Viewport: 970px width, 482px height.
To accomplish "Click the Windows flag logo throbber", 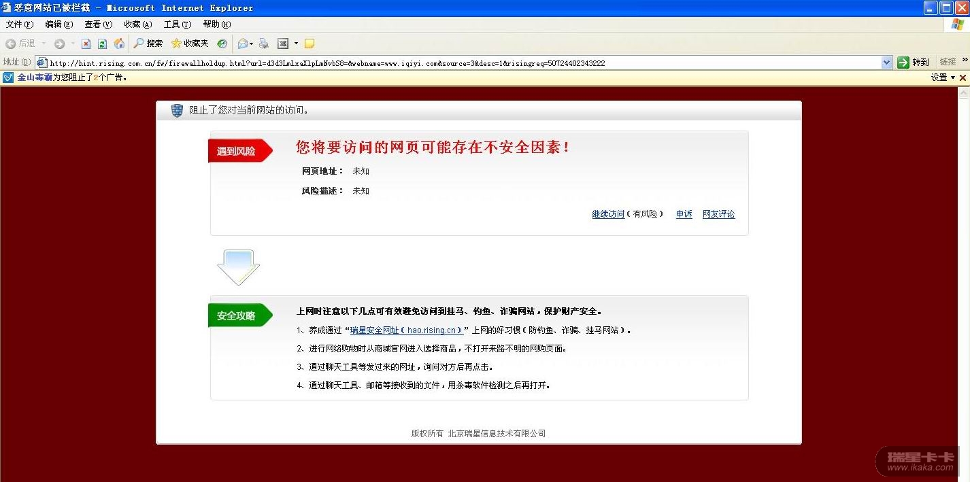I will coord(958,24).
